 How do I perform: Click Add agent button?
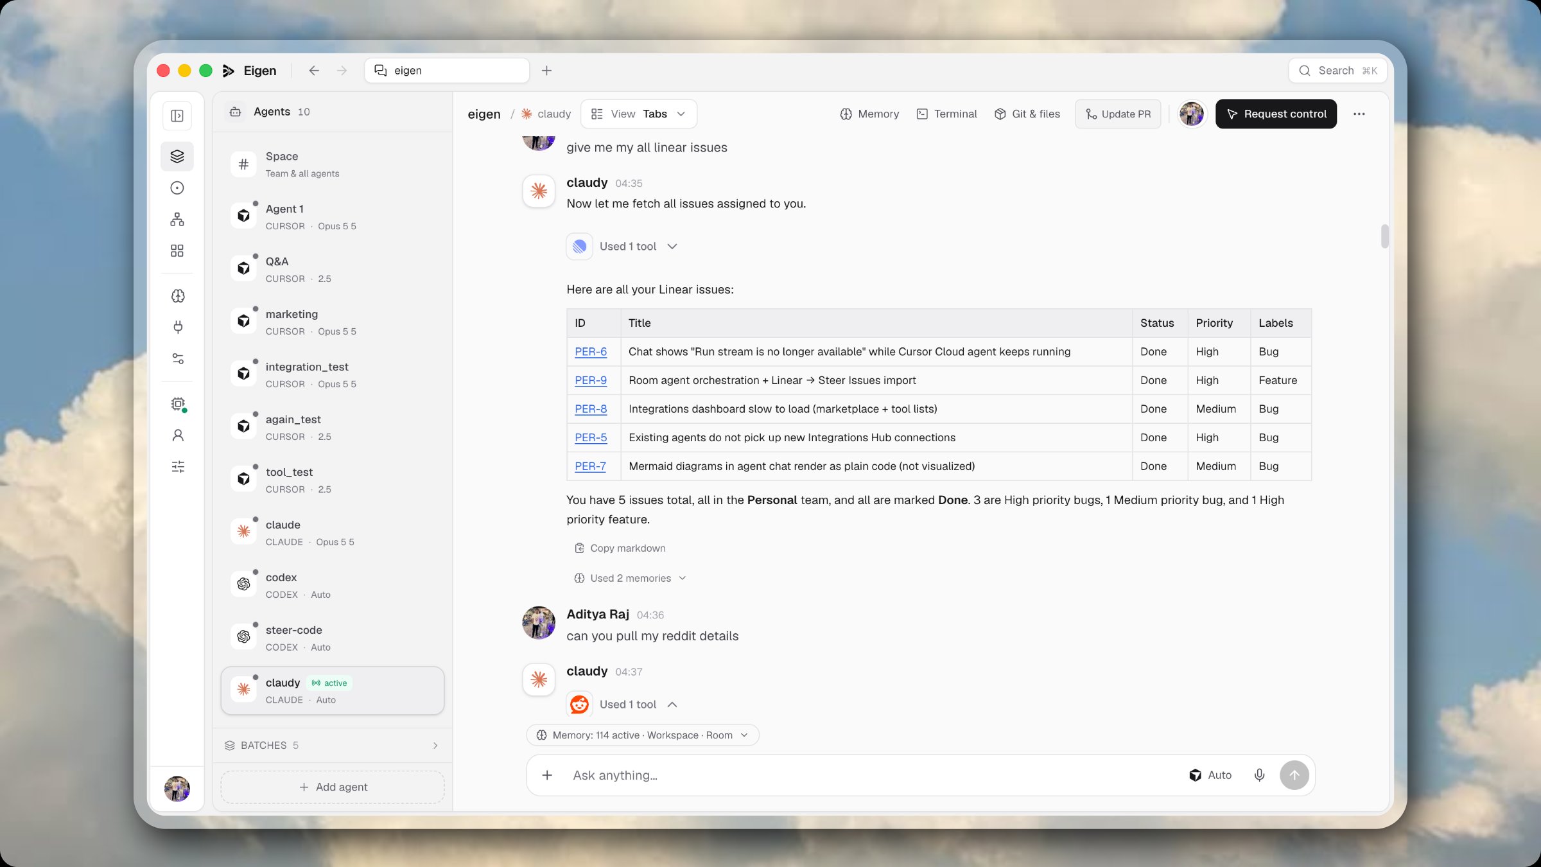[332, 787]
